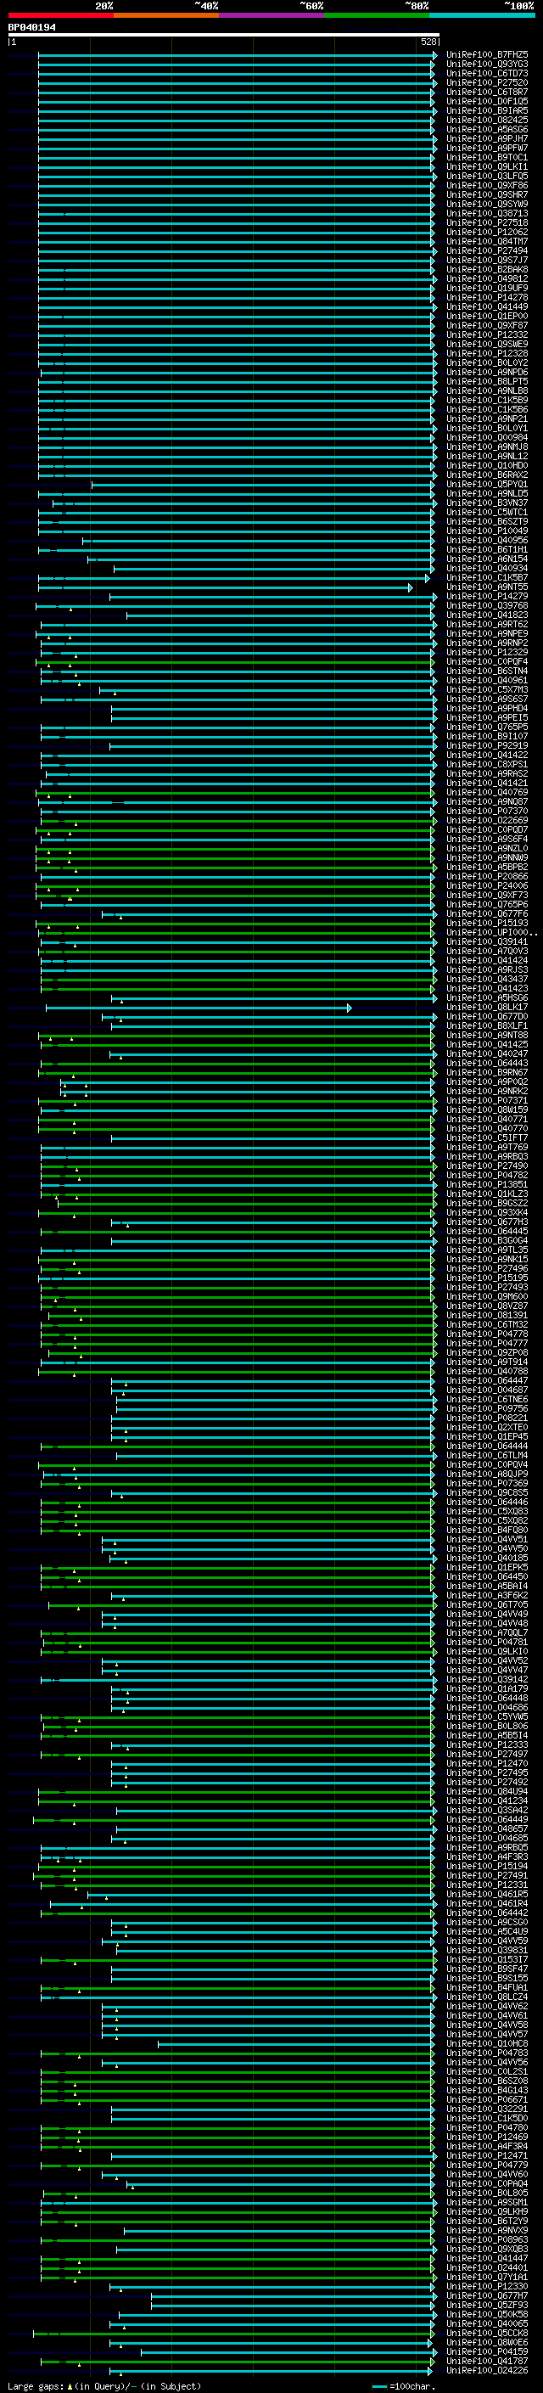Select the UniRef100_A9PJH7 label
The image size is (543, 2393).
pyautogui.click(x=487, y=138)
